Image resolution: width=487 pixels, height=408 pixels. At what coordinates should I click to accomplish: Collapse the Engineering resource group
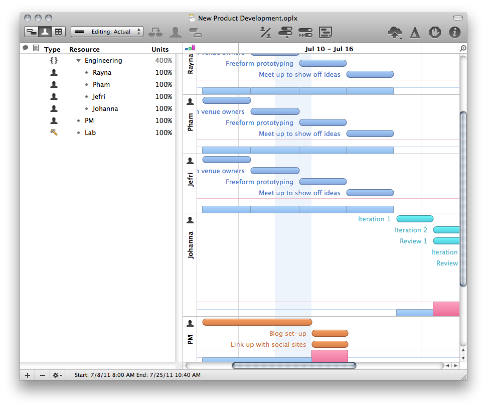tap(78, 61)
